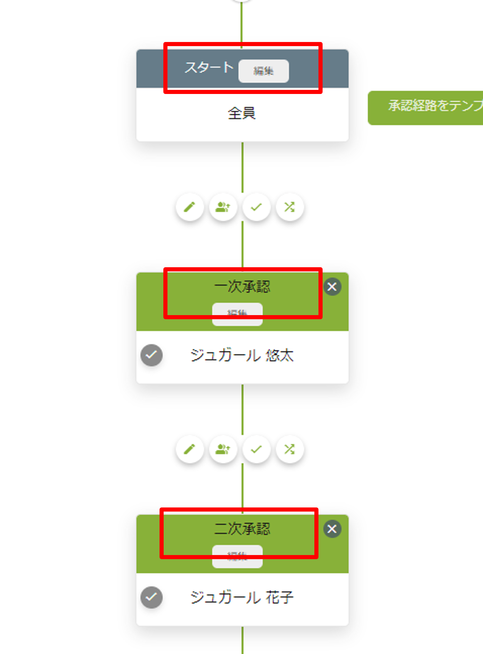Toggle the check circle beside ジュガール 花子
This screenshot has height=654, width=483.
152,597
